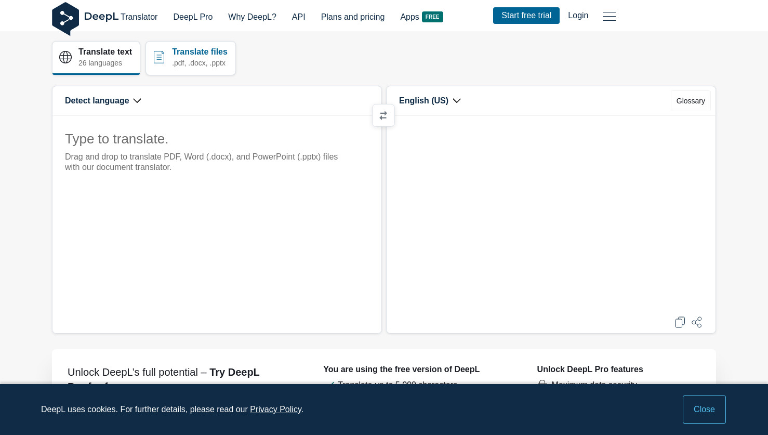This screenshot has width=768, height=435.
Task: Switch to the Translate files tab
Action: (x=191, y=58)
